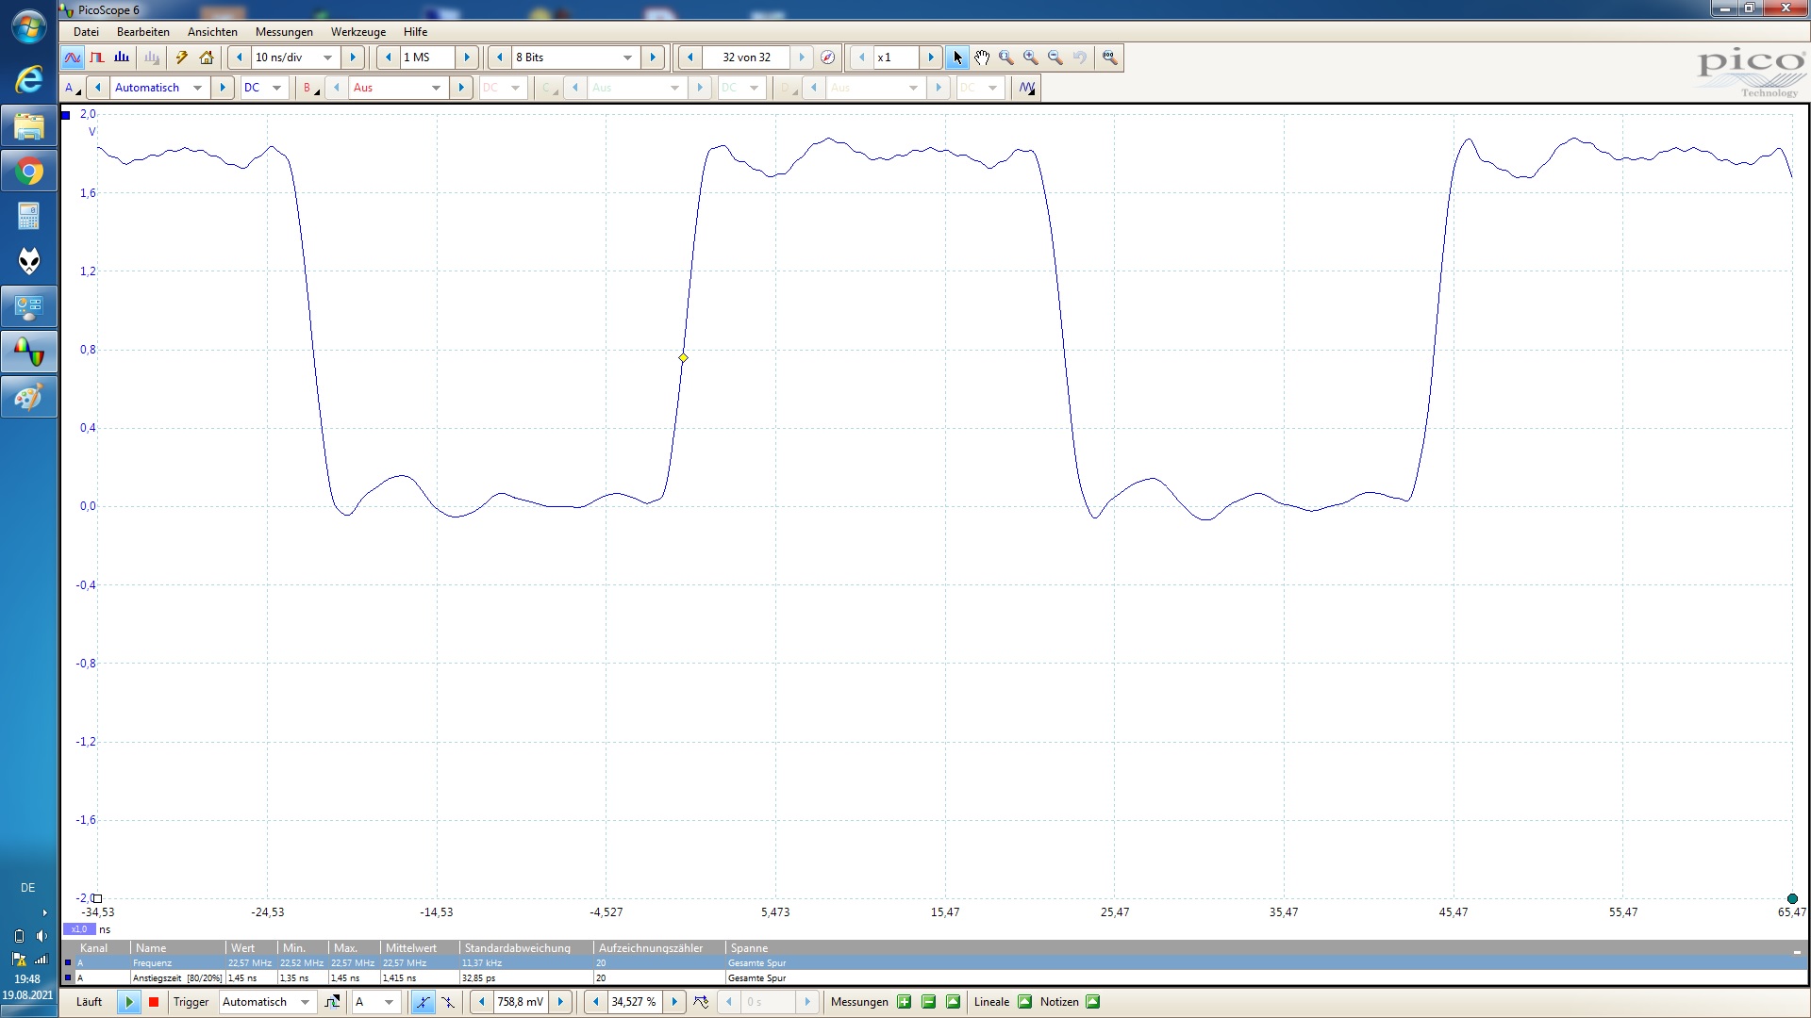Go to previous waveform buffer
Image resolution: width=1811 pixels, height=1018 pixels.
click(x=690, y=57)
